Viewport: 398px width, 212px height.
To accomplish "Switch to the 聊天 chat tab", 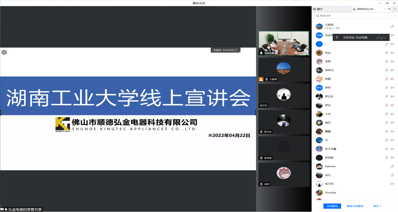I will pos(318,9).
